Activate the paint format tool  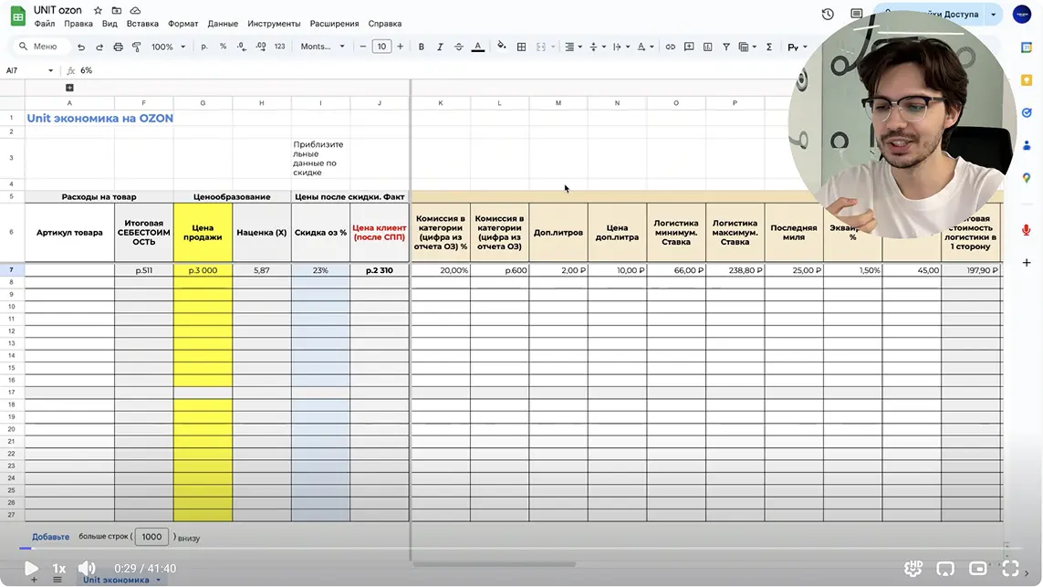point(136,47)
